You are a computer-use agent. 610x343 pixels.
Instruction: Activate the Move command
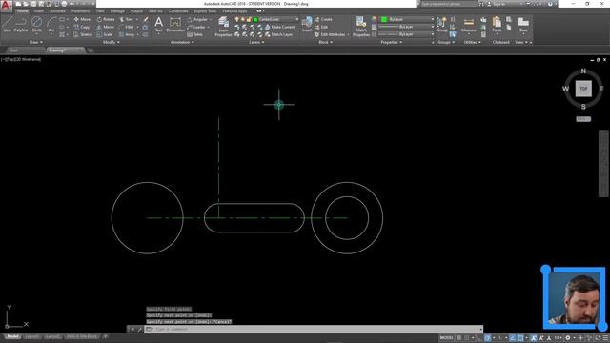pyautogui.click(x=82, y=19)
